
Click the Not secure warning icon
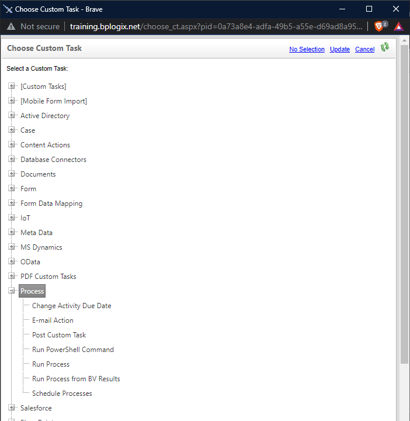[x=11, y=26]
